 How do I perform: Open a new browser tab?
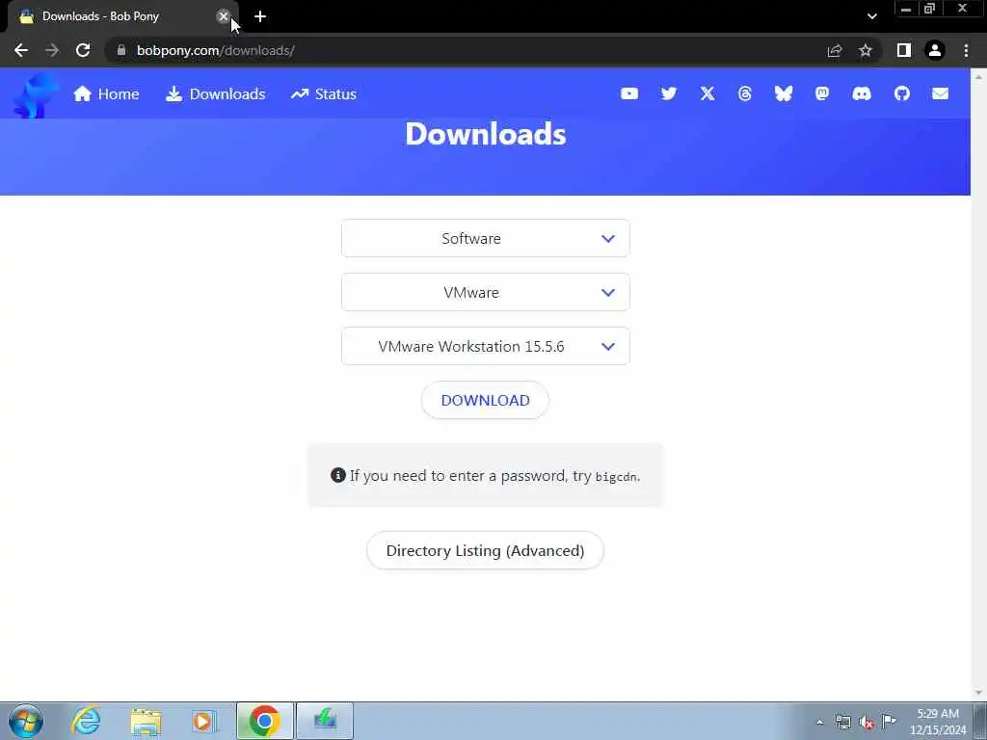click(x=260, y=17)
